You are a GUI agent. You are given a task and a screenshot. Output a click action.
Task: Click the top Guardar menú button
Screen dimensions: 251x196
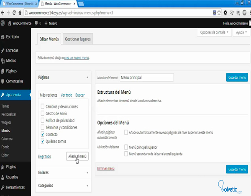click(x=237, y=77)
